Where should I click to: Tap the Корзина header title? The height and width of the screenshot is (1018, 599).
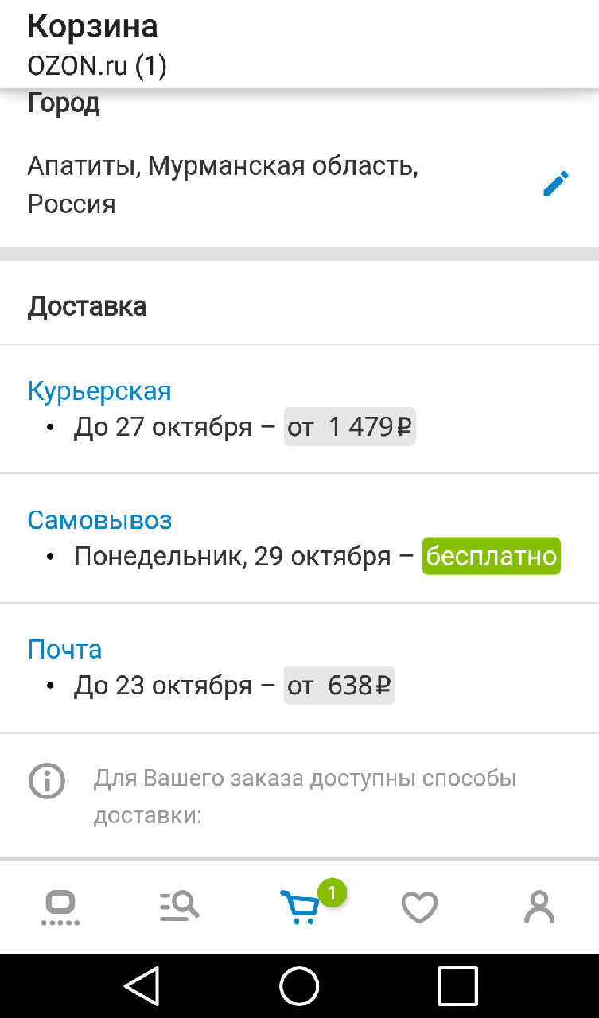pyautogui.click(x=92, y=27)
